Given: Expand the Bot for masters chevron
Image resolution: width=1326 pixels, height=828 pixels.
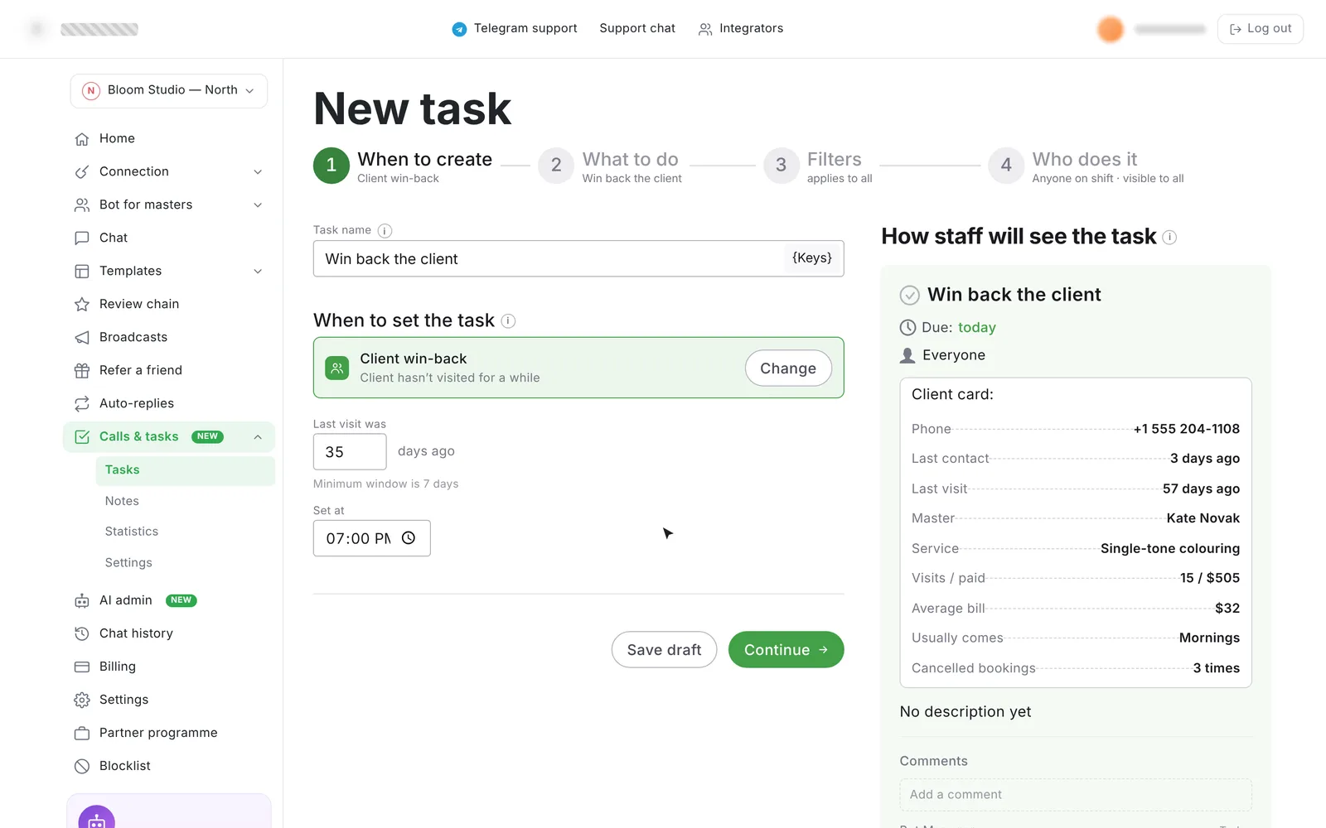Looking at the screenshot, I should [258, 205].
